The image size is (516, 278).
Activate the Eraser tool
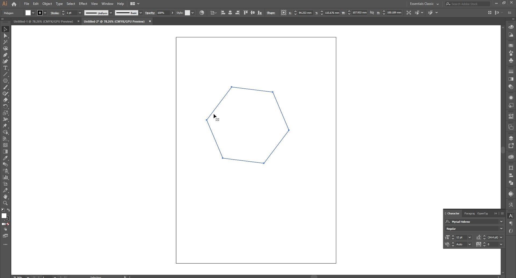coord(5,100)
